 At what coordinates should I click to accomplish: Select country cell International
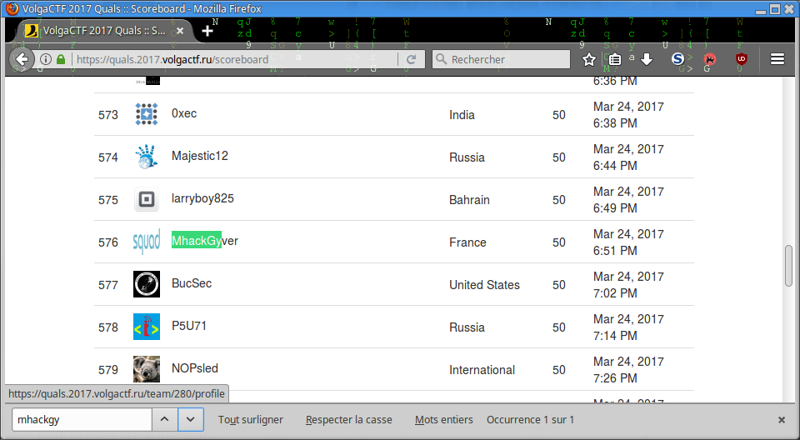[x=482, y=370]
